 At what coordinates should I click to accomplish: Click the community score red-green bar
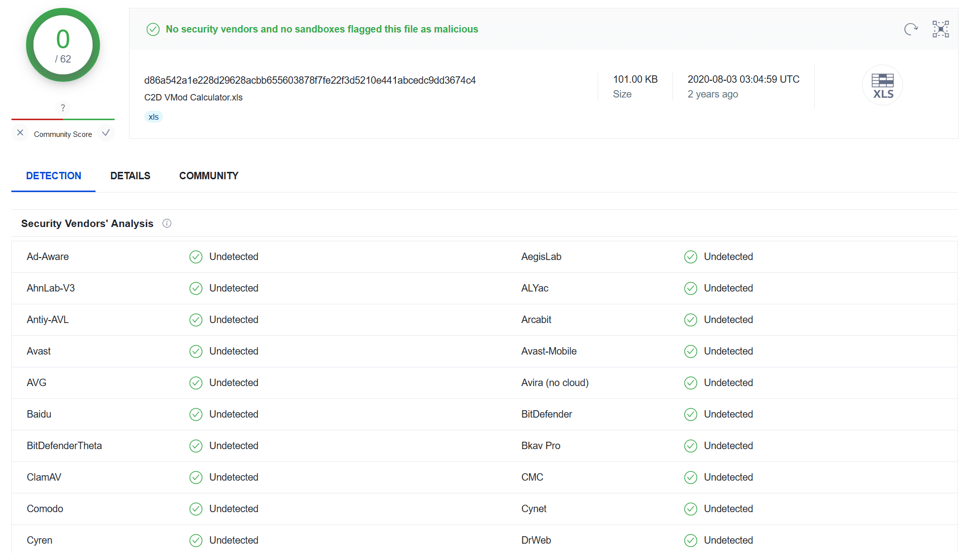coord(63,119)
